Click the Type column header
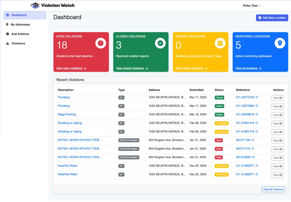Screen dimensions: 291x202 point(122,90)
